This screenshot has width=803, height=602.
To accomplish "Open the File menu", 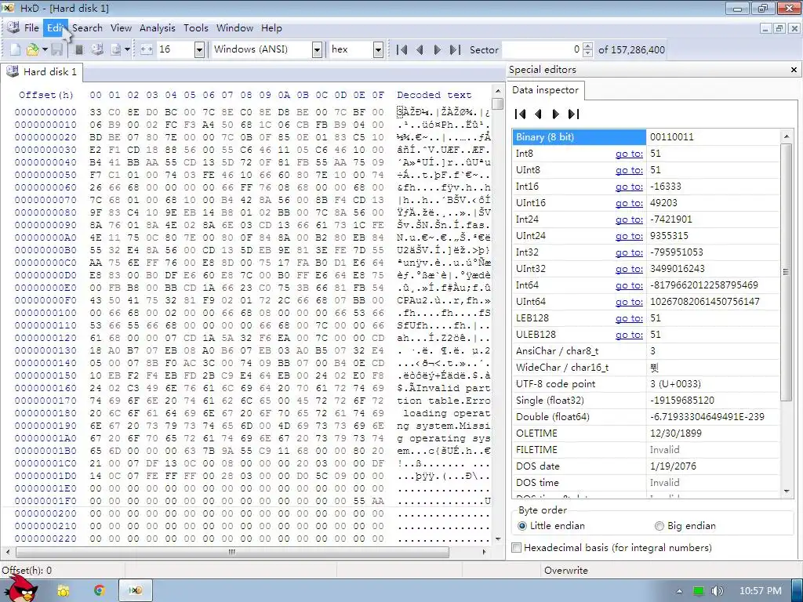I will coord(31,28).
